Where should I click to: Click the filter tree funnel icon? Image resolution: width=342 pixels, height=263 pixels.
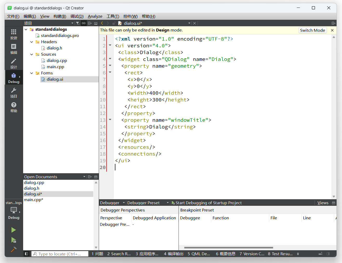[77, 23]
